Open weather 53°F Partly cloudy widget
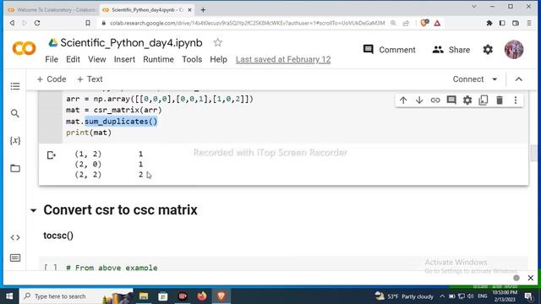This screenshot has height=304, width=541. (404, 296)
